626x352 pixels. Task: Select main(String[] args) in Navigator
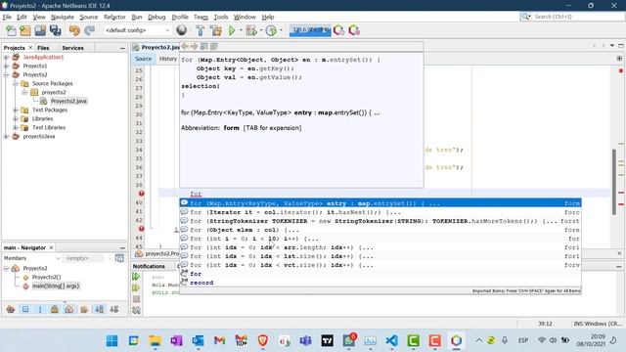click(56, 286)
